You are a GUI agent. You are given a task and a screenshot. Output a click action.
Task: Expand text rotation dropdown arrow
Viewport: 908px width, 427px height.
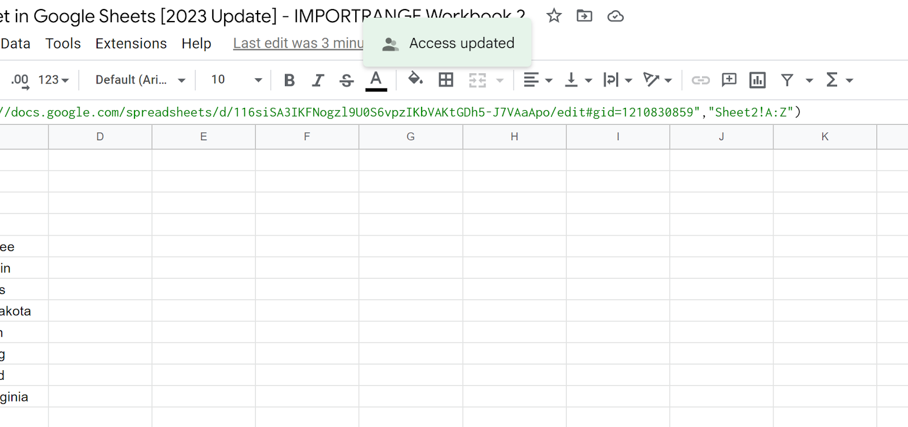(x=668, y=81)
